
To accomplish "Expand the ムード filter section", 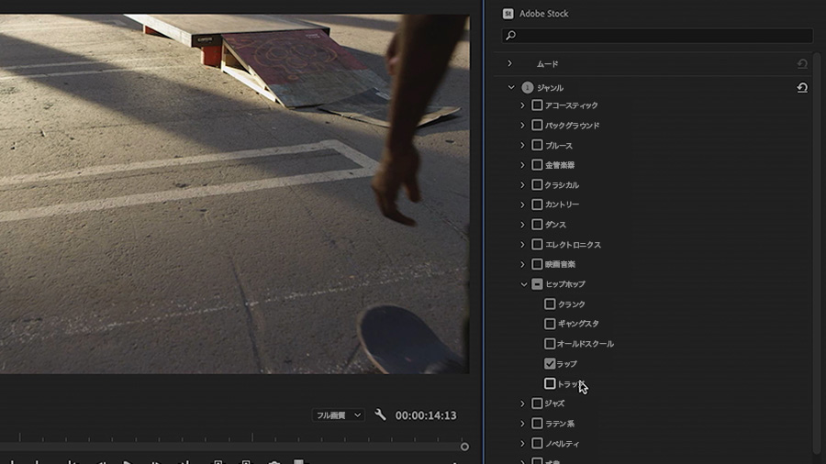I will (509, 63).
